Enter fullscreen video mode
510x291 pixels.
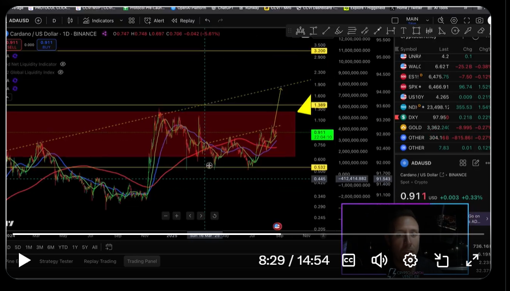click(472, 260)
